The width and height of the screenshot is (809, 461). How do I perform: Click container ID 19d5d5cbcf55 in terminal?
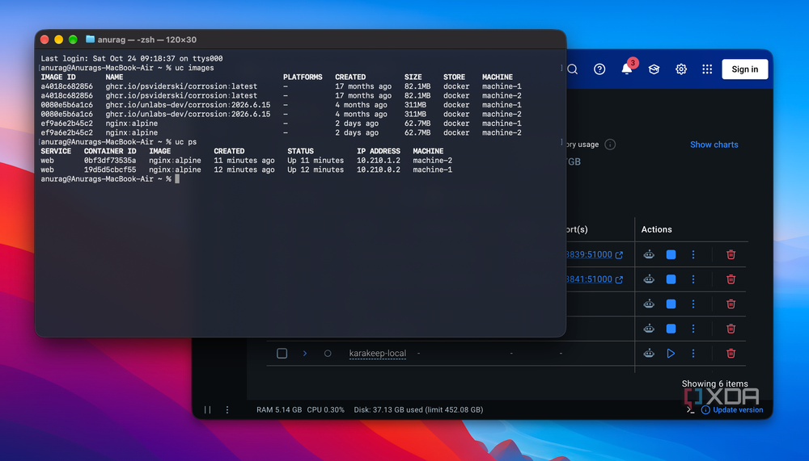click(110, 170)
